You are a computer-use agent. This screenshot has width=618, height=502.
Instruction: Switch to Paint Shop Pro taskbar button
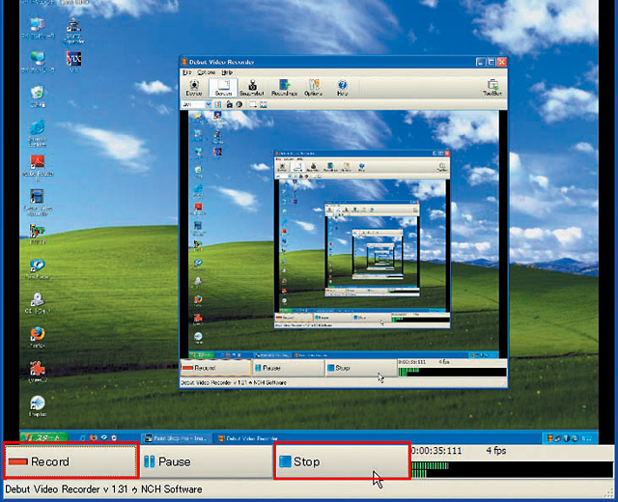pyautogui.click(x=177, y=438)
